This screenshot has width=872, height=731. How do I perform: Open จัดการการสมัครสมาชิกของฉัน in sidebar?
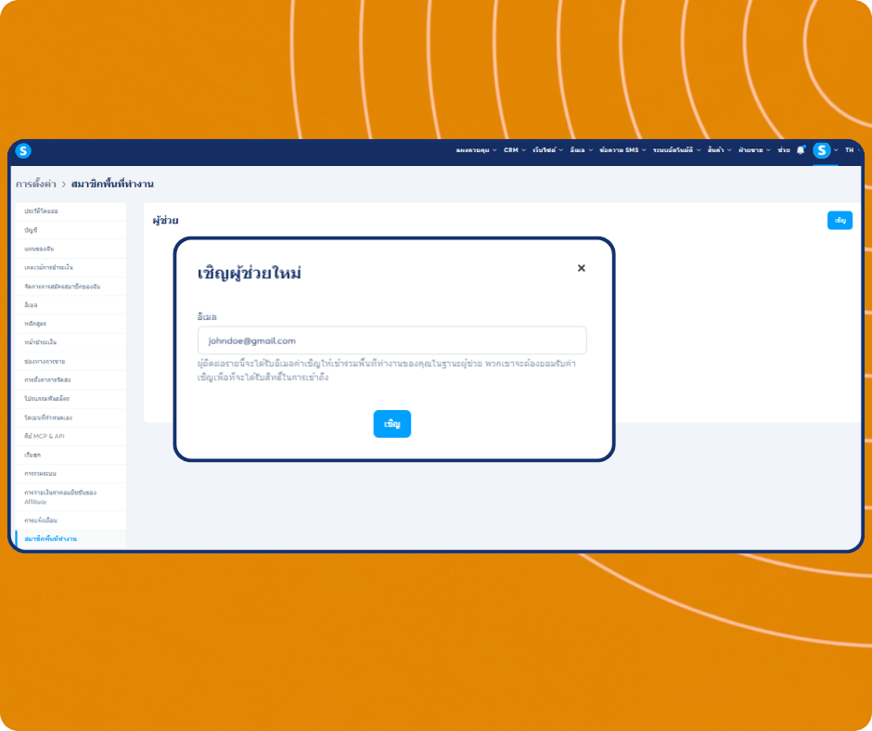[x=70, y=287]
